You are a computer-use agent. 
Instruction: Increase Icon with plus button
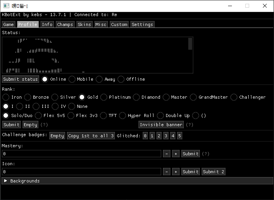(176, 172)
